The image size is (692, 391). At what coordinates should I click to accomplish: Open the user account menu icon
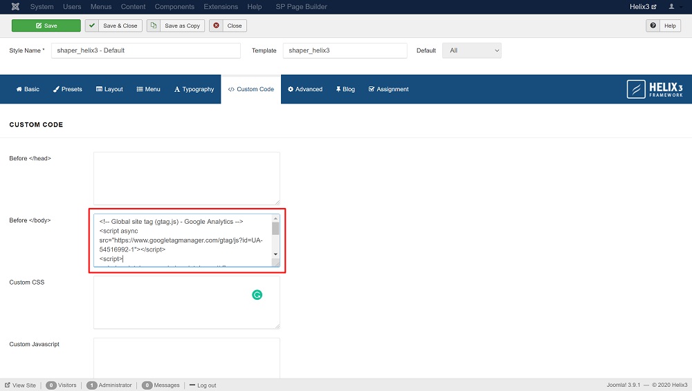click(673, 7)
